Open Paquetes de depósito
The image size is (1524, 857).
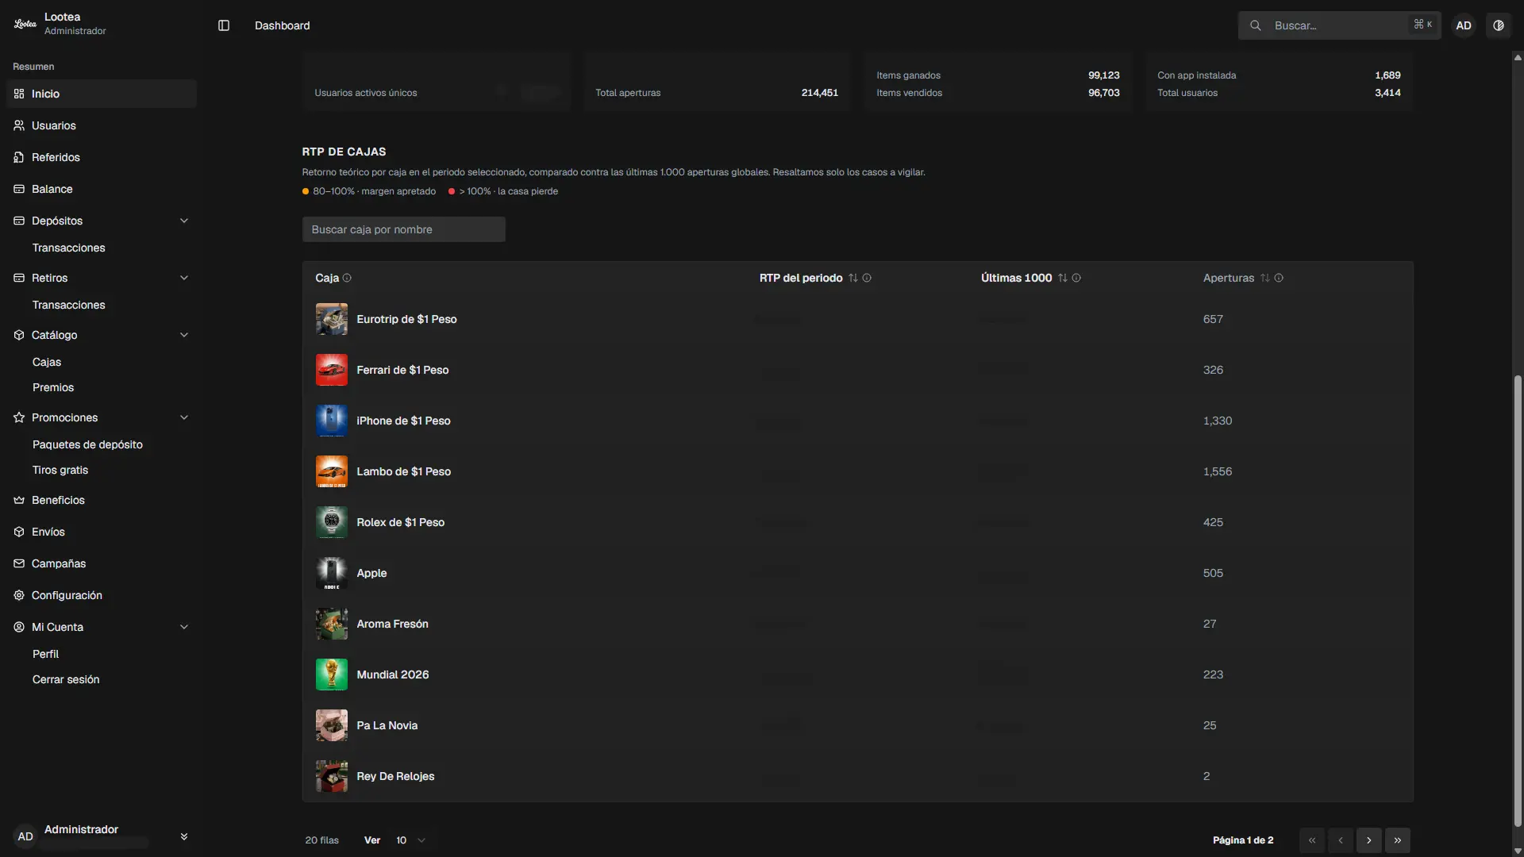click(87, 444)
